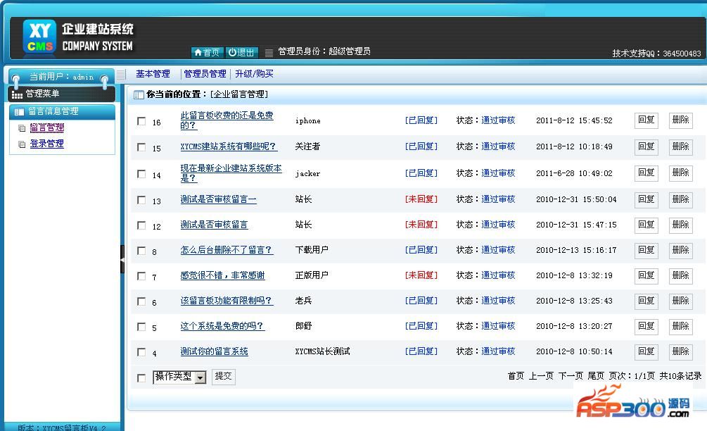This screenshot has width=707, height=431.
Task: Open message 测试你的留言系统
Action: (214, 351)
